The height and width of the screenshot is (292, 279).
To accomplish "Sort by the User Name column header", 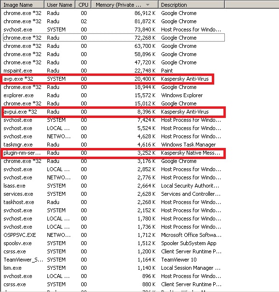I will pos(59,5).
